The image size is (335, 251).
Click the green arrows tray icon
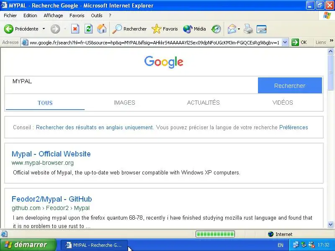coord(303,245)
